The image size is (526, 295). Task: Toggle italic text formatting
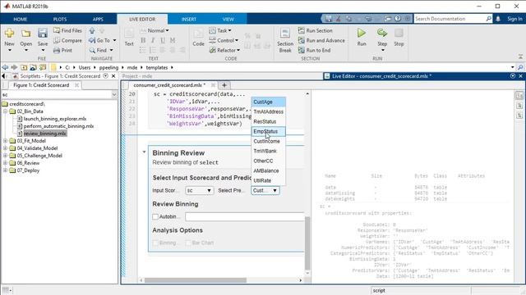tap(153, 40)
